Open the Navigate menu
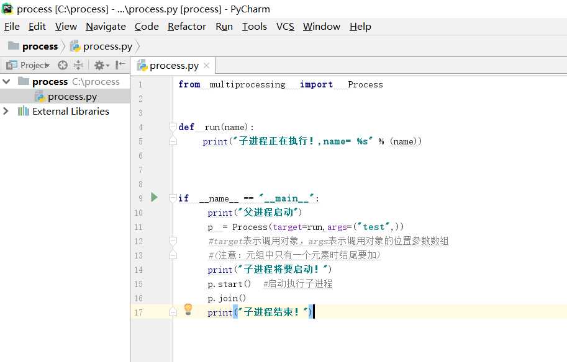This screenshot has height=362, width=567. (106, 27)
